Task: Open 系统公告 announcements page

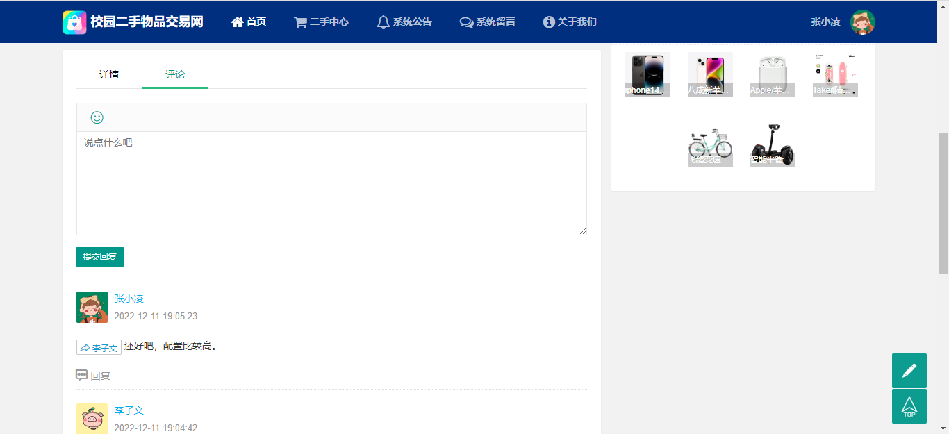Action: pyautogui.click(x=404, y=22)
